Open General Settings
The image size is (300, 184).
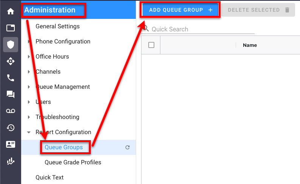58,26
